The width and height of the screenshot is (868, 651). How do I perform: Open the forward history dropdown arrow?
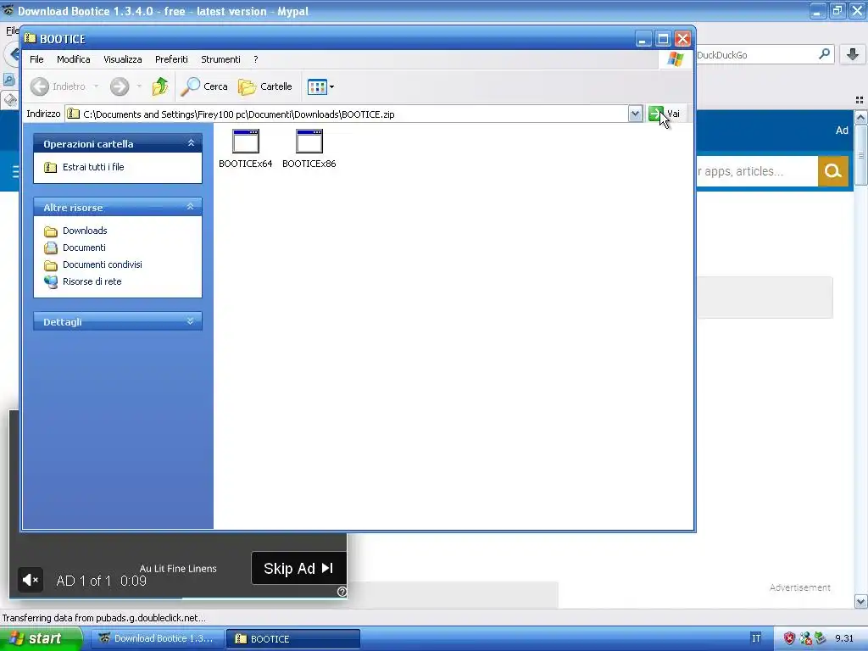(x=139, y=86)
